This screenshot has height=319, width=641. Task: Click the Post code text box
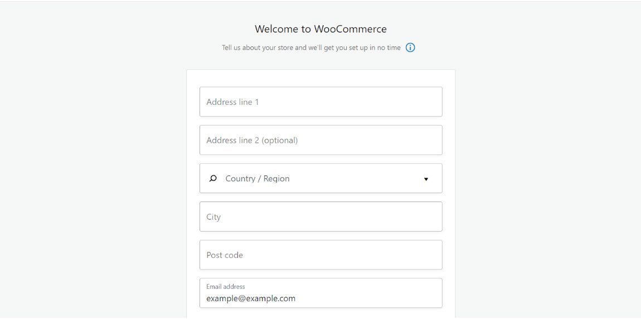(x=321, y=255)
